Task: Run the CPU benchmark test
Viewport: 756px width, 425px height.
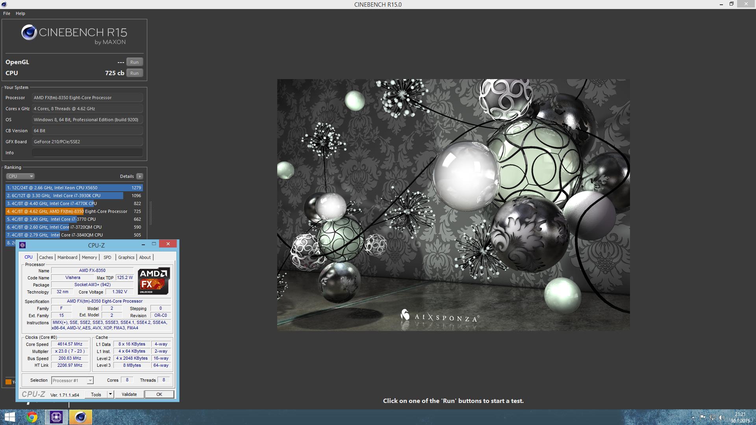Action: click(x=134, y=73)
